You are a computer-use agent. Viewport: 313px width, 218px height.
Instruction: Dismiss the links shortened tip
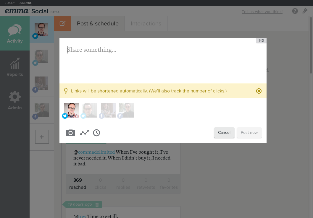coord(259,91)
